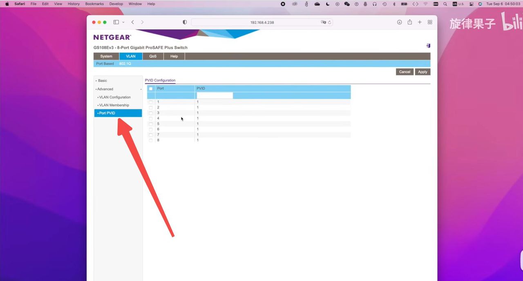Click the Siri icon in menu bar
This screenshot has width=523, height=281.
[480, 4]
